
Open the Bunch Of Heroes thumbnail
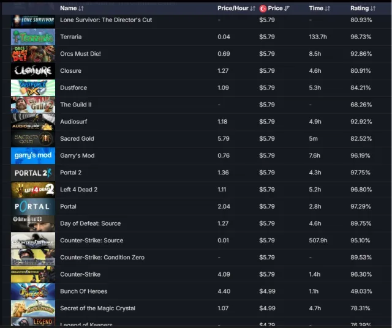(x=33, y=291)
